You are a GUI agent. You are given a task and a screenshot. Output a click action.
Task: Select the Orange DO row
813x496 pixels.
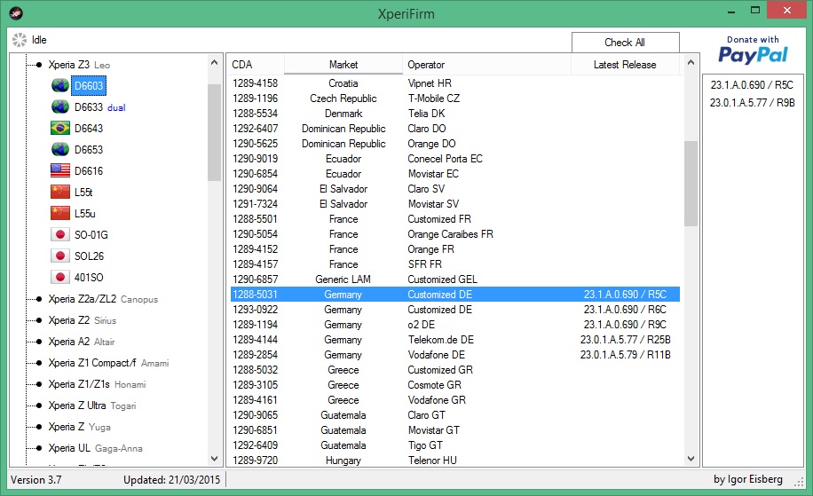454,144
